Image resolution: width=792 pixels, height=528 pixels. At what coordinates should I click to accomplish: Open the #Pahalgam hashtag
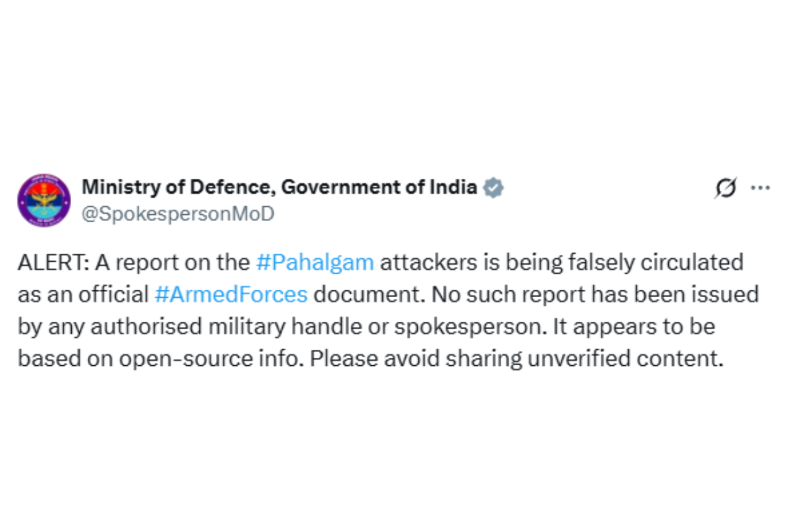[x=316, y=262]
